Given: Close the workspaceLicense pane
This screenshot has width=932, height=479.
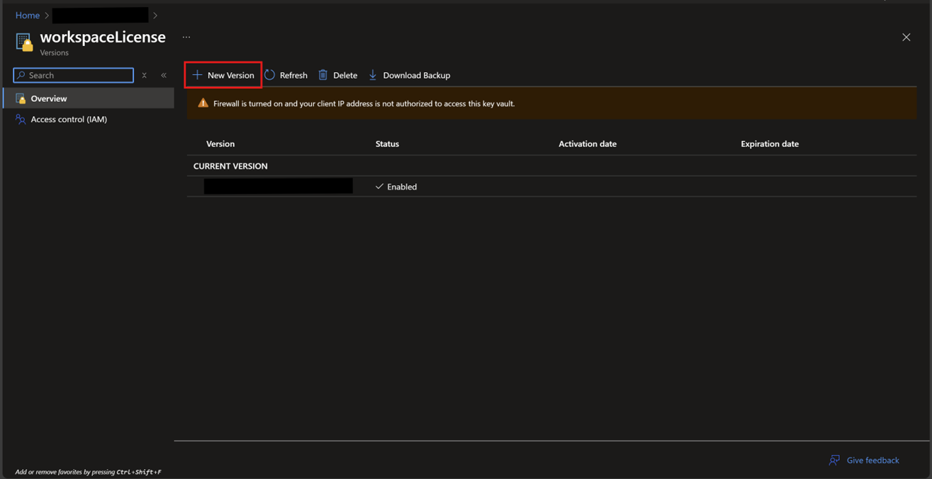Looking at the screenshot, I should [x=906, y=37].
